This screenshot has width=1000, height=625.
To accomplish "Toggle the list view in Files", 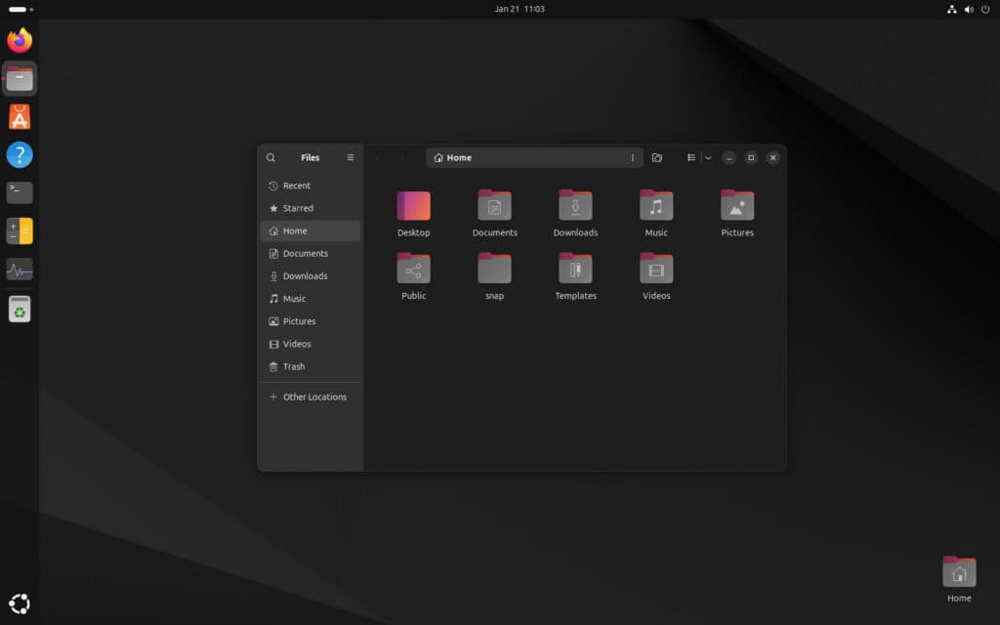I will (691, 157).
